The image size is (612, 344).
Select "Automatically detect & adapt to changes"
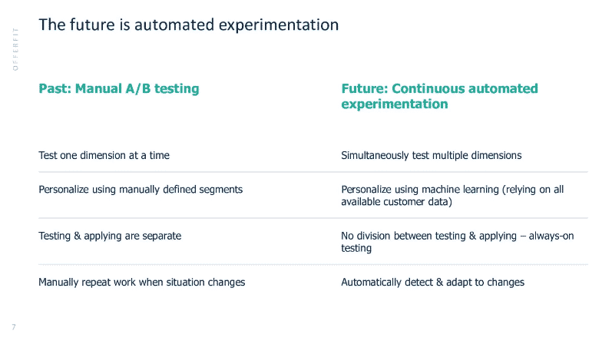pyautogui.click(x=432, y=282)
